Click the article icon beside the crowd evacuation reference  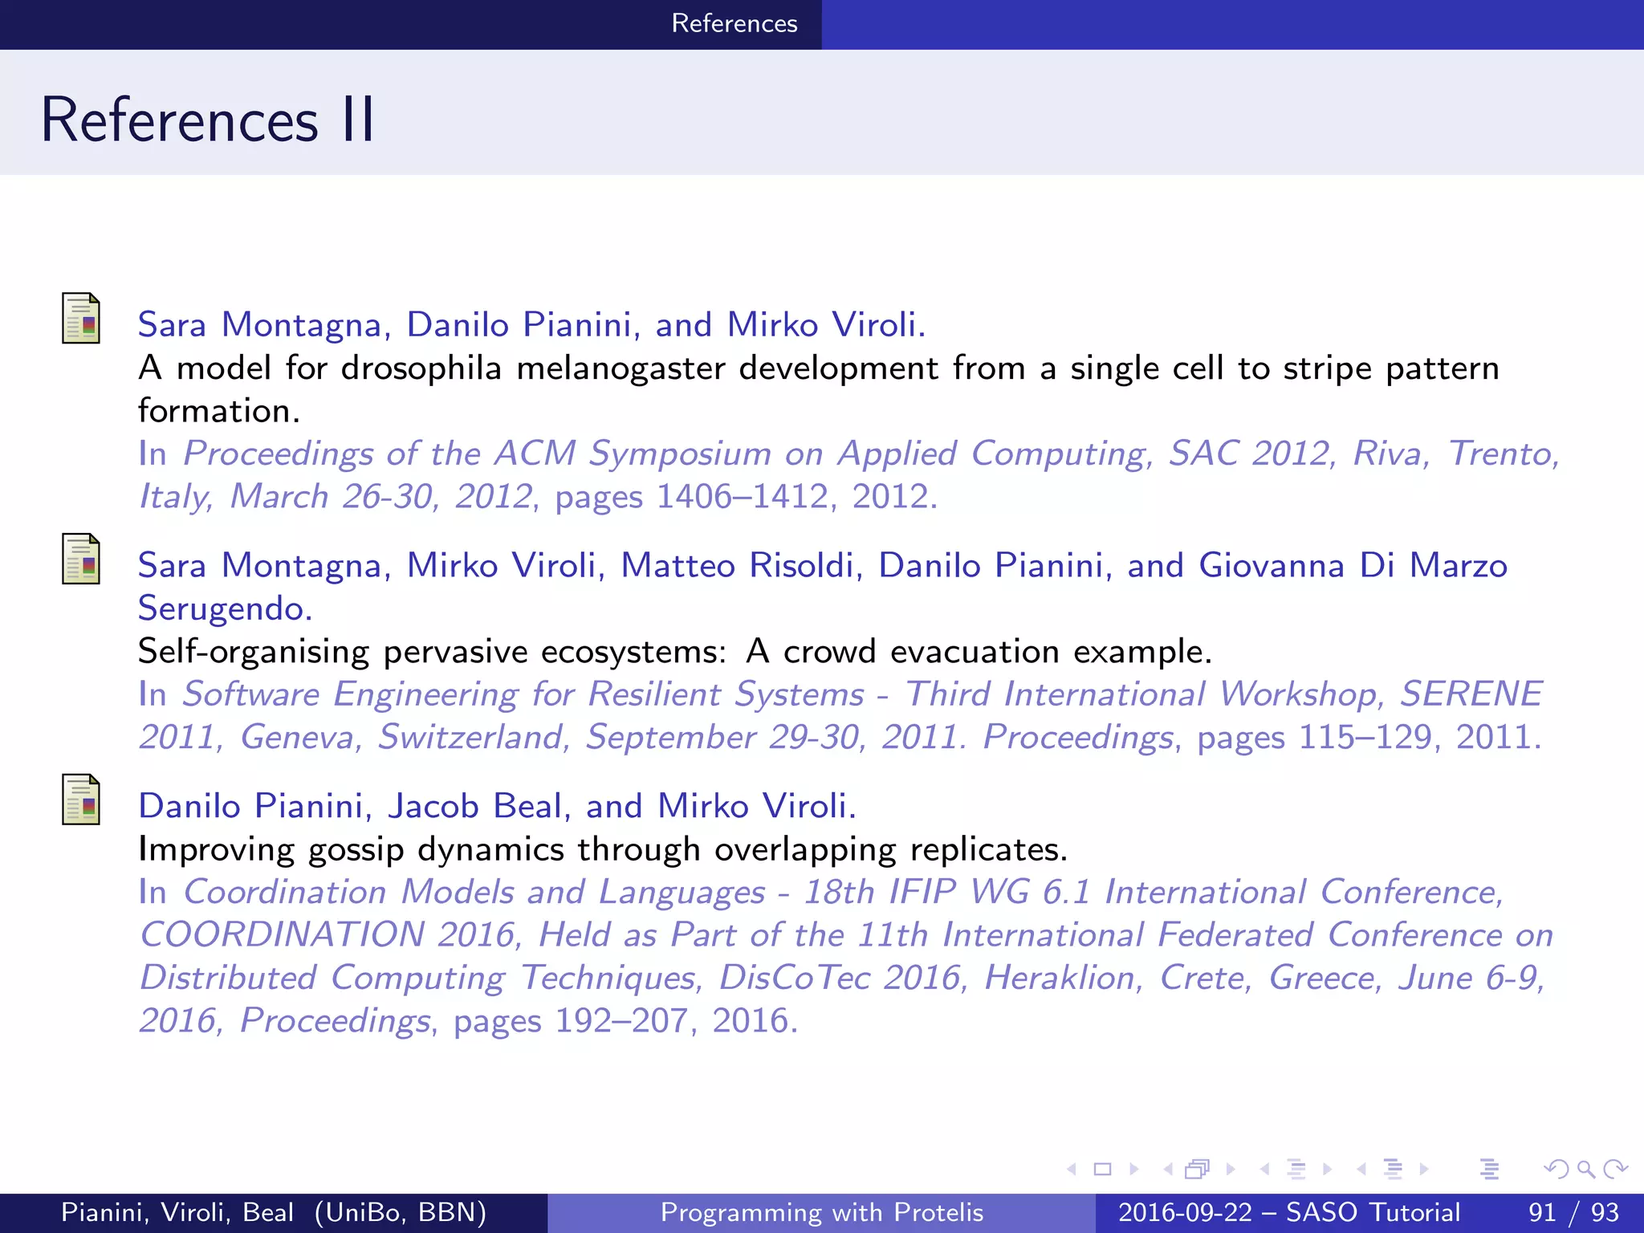coord(81,559)
